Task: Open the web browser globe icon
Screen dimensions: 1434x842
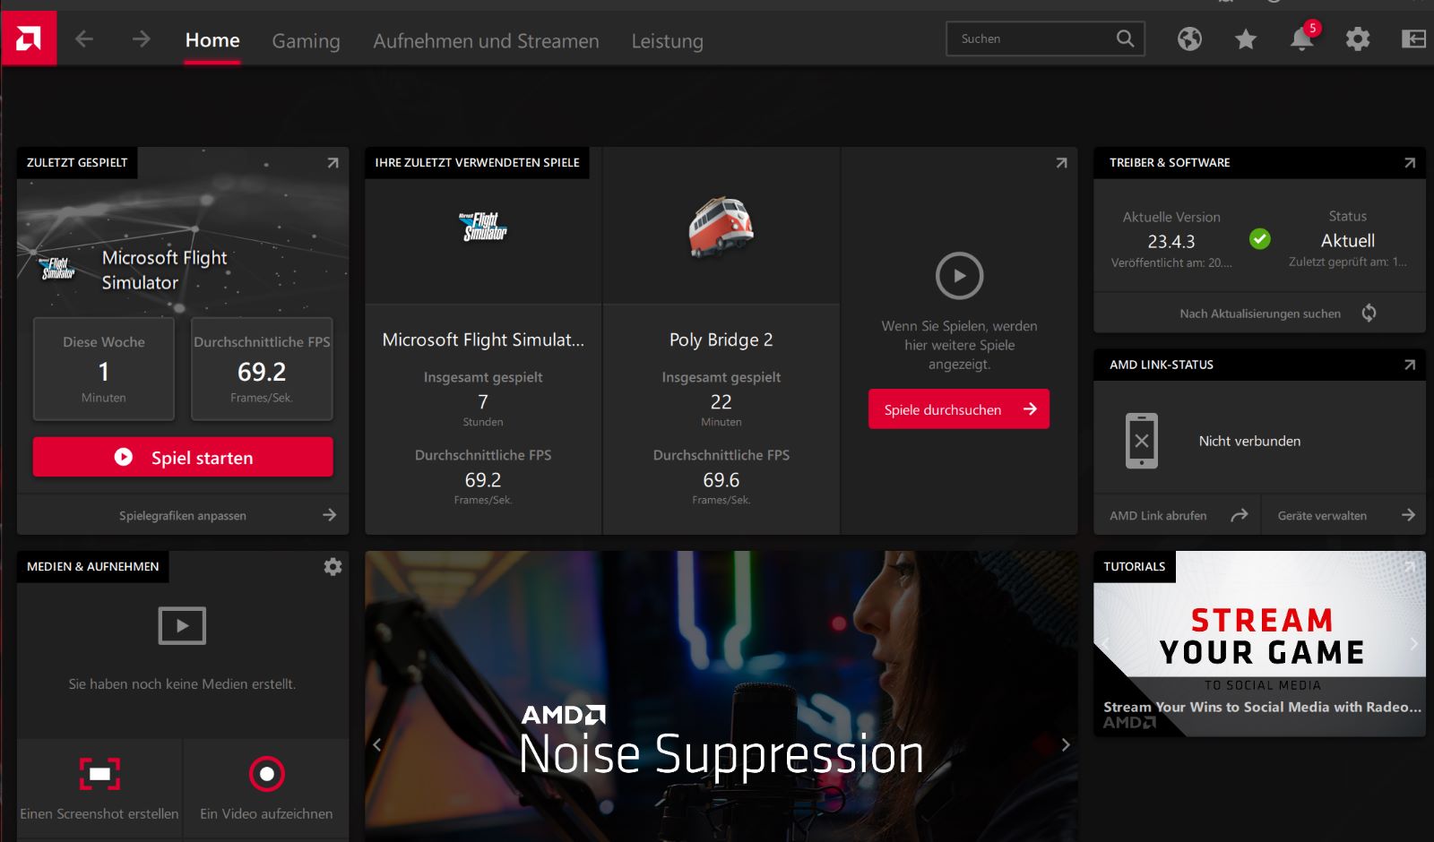Action: [1189, 39]
